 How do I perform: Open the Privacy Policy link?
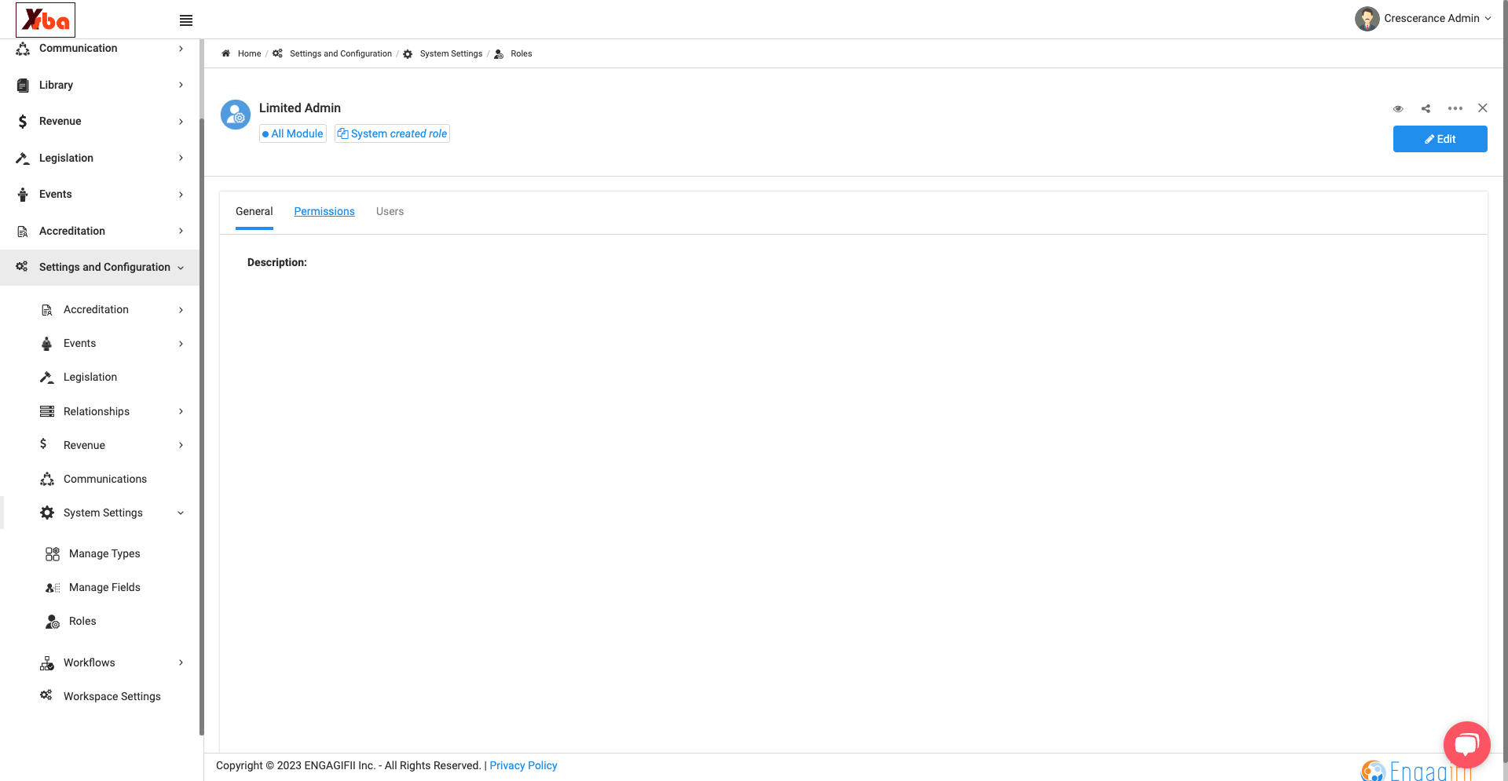pyautogui.click(x=523, y=765)
